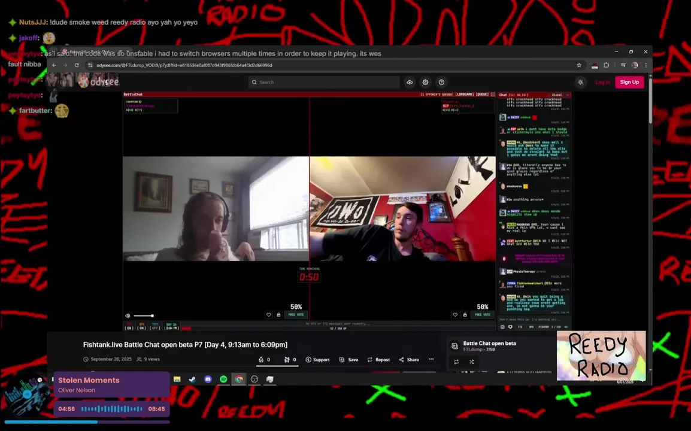Open File Explorer in the taskbar

(177, 380)
